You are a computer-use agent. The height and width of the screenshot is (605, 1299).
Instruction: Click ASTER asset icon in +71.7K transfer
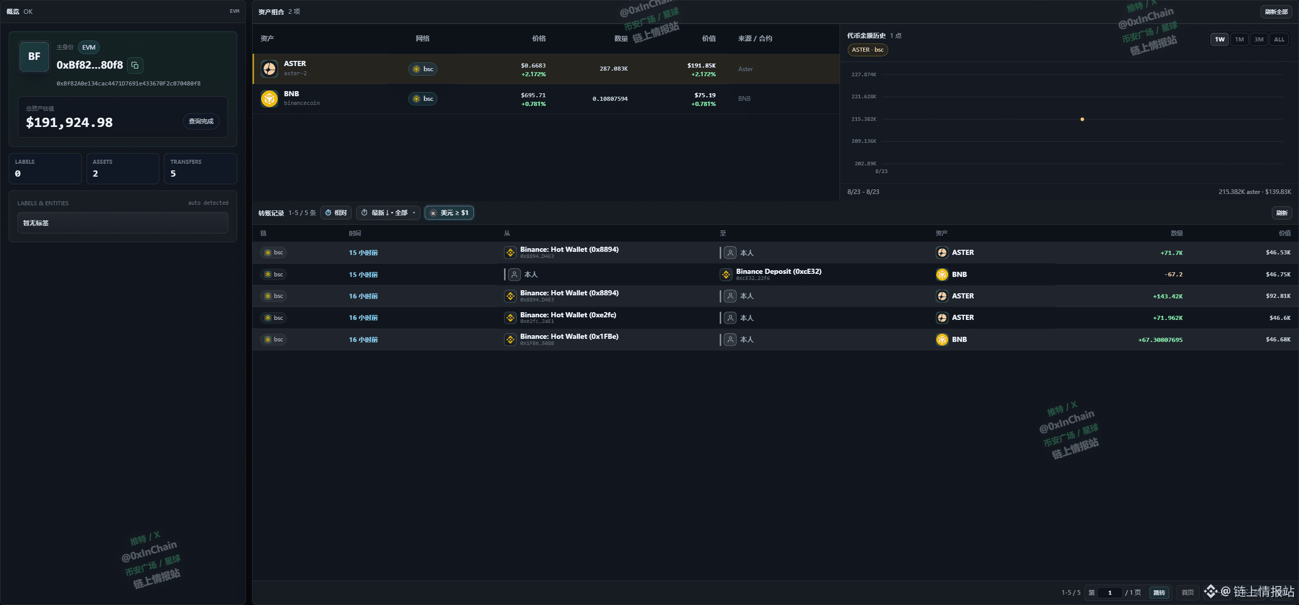pyautogui.click(x=942, y=253)
